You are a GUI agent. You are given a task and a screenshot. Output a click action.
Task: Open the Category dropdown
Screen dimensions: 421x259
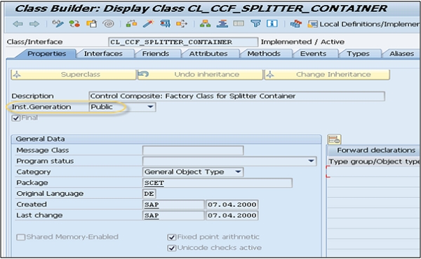pyautogui.click(x=238, y=172)
